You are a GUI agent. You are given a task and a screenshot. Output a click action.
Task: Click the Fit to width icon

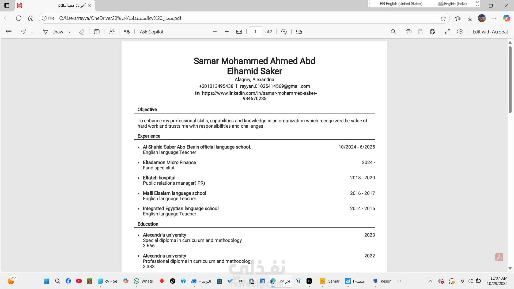click(239, 32)
